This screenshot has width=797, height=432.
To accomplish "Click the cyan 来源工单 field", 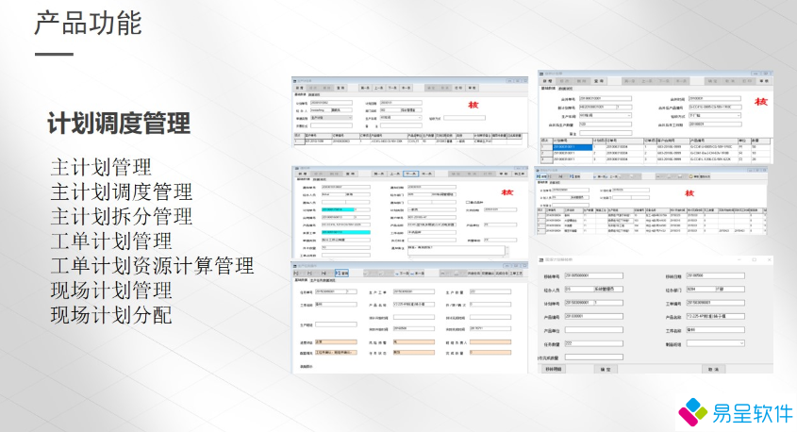I will click(x=346, y=232).
